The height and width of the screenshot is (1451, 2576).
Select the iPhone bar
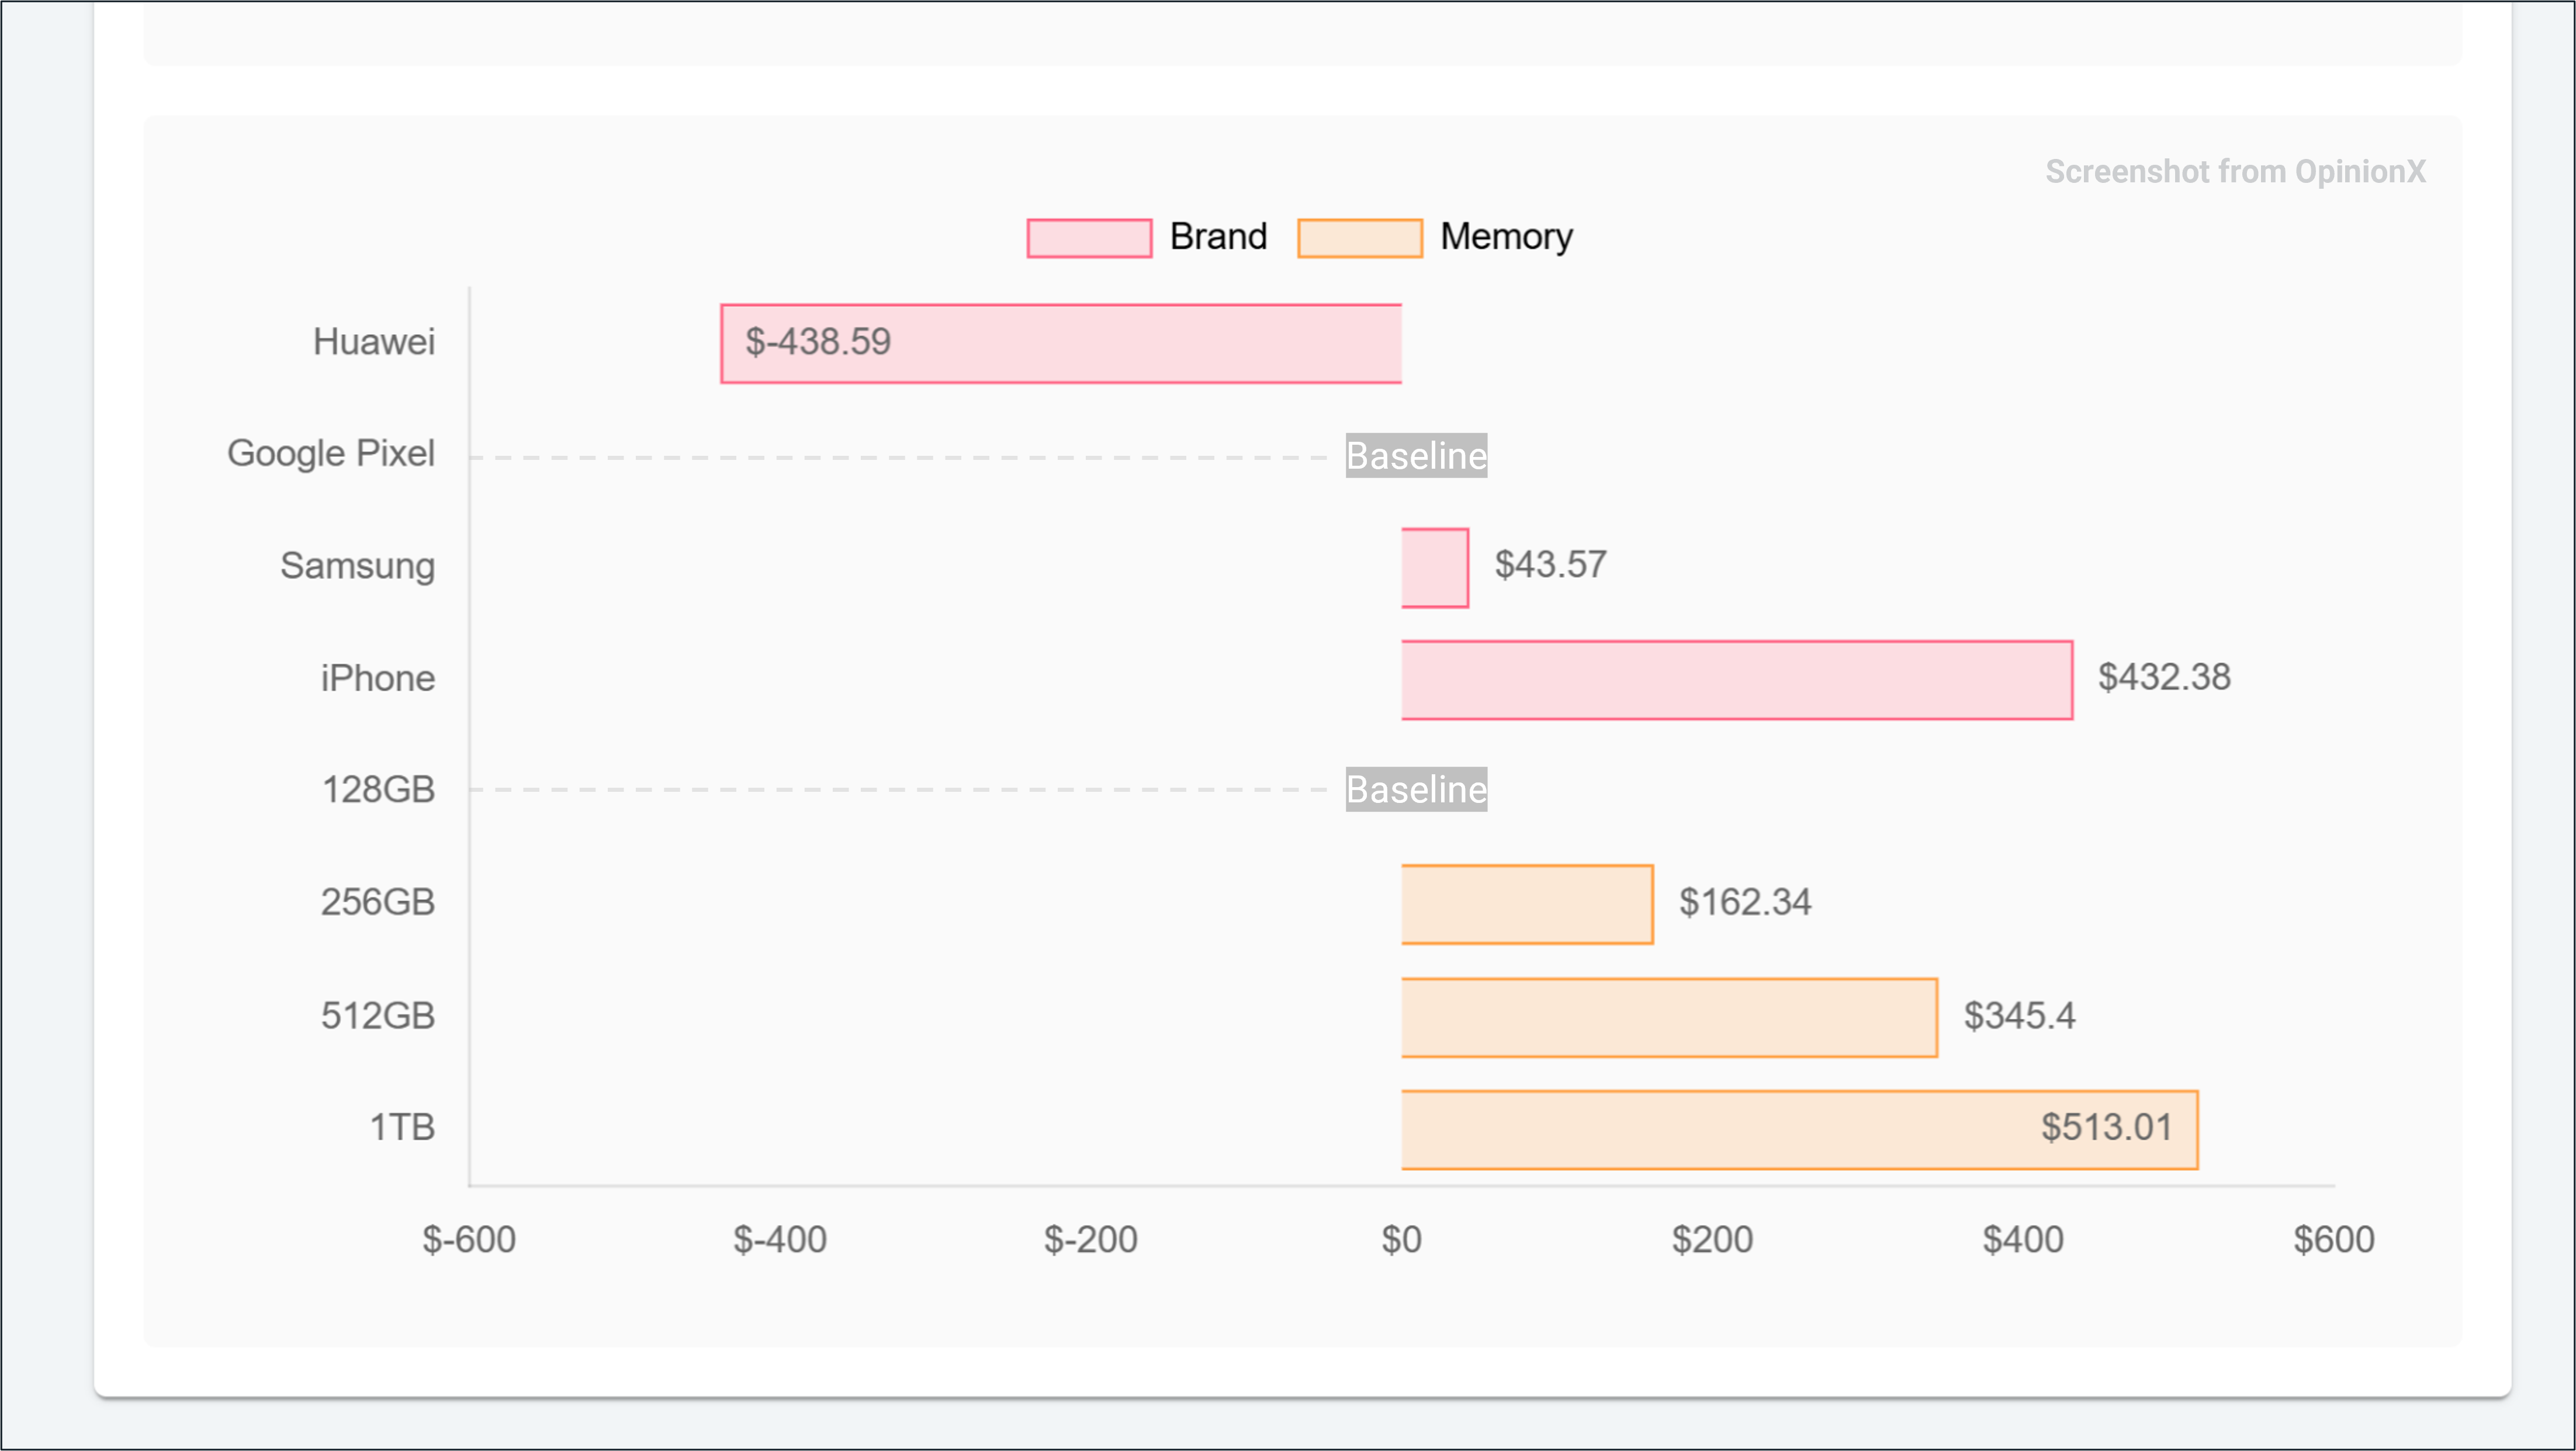tap(1737, 680)
